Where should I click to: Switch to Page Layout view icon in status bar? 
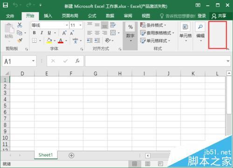147,164
